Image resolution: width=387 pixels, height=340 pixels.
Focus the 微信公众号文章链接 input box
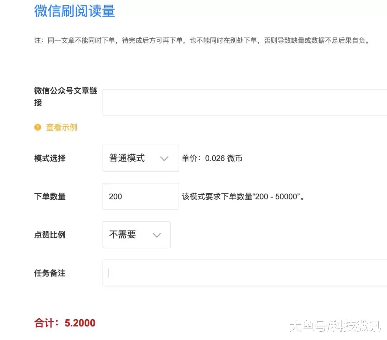pyautogui.click(x=244, y=102)
